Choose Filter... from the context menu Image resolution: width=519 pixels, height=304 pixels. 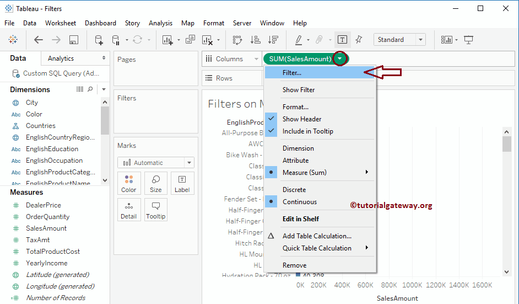click(320, 73)
